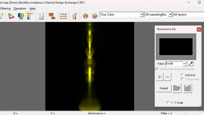Toggle the Contour lines checkbox

(182, 79)
